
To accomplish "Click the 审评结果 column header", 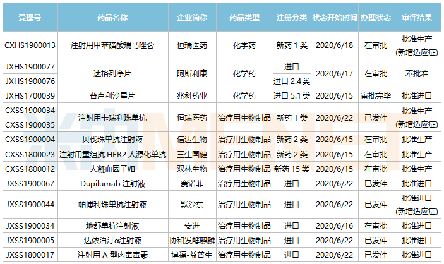I will pos(417,17).
